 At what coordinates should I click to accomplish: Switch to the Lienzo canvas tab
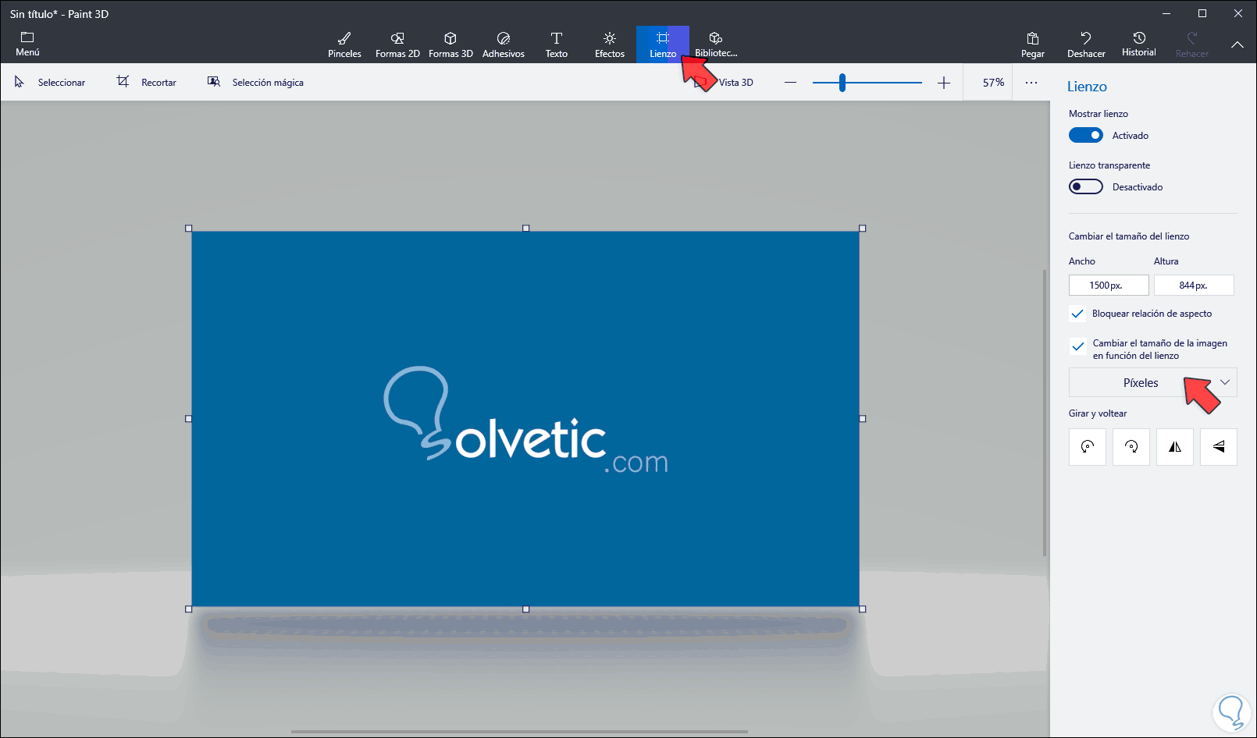663,44
